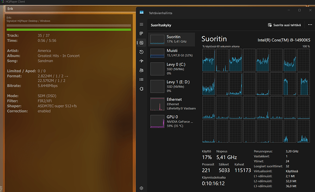Click 'Greatest Hits - In Concert' album name
The height and width of the screenshot is (192, 315).
point(58,56)
